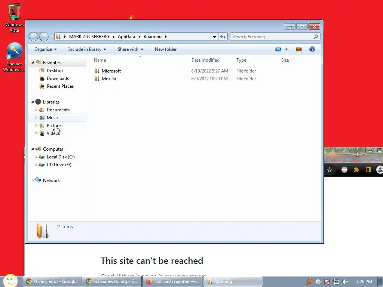Go forward with the Explorer forward arrow
Viewport: 383px width, 287px height.
point(44,37)
